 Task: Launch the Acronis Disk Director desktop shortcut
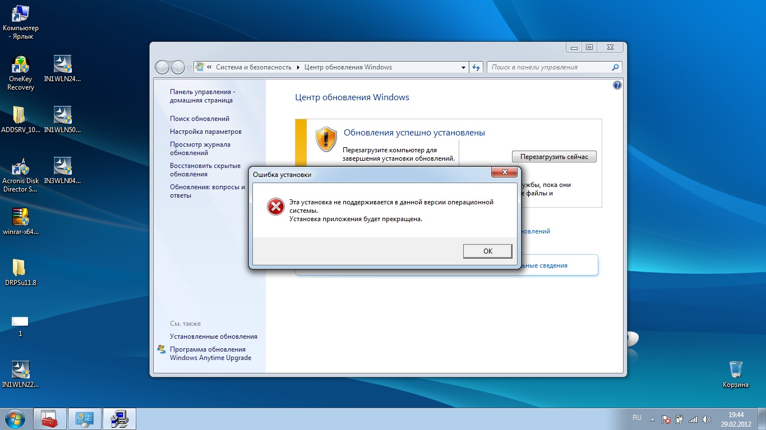[20, 175]
